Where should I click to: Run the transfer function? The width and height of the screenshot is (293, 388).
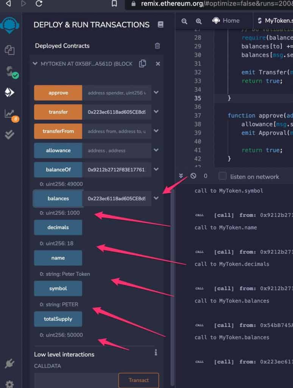(x=58, y=112)
